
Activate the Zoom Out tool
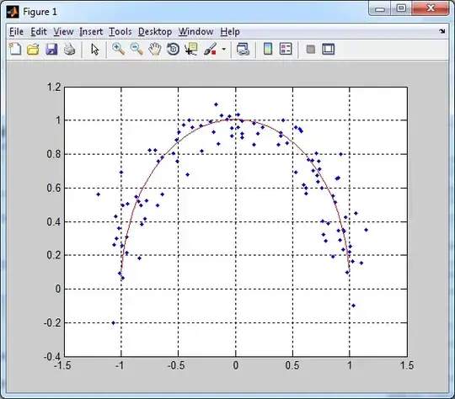click(136, 49)
